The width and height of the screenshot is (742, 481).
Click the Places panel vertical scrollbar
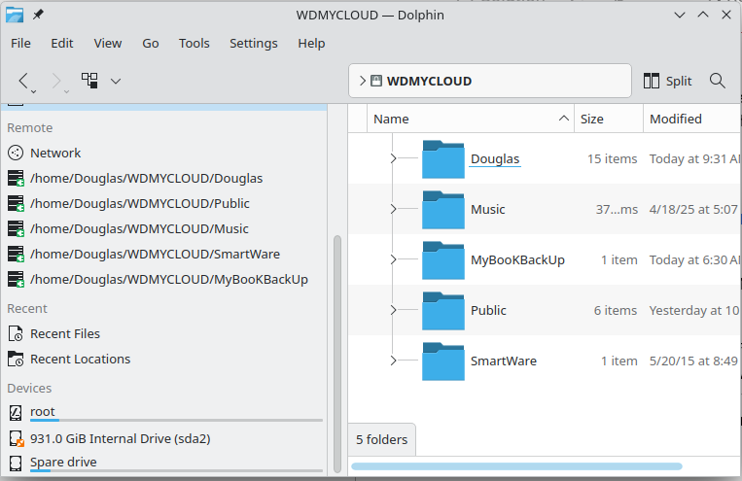coord(337,354)
